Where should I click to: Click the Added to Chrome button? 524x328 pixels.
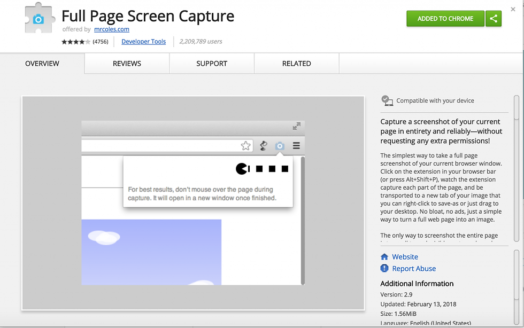pos(445,19)
